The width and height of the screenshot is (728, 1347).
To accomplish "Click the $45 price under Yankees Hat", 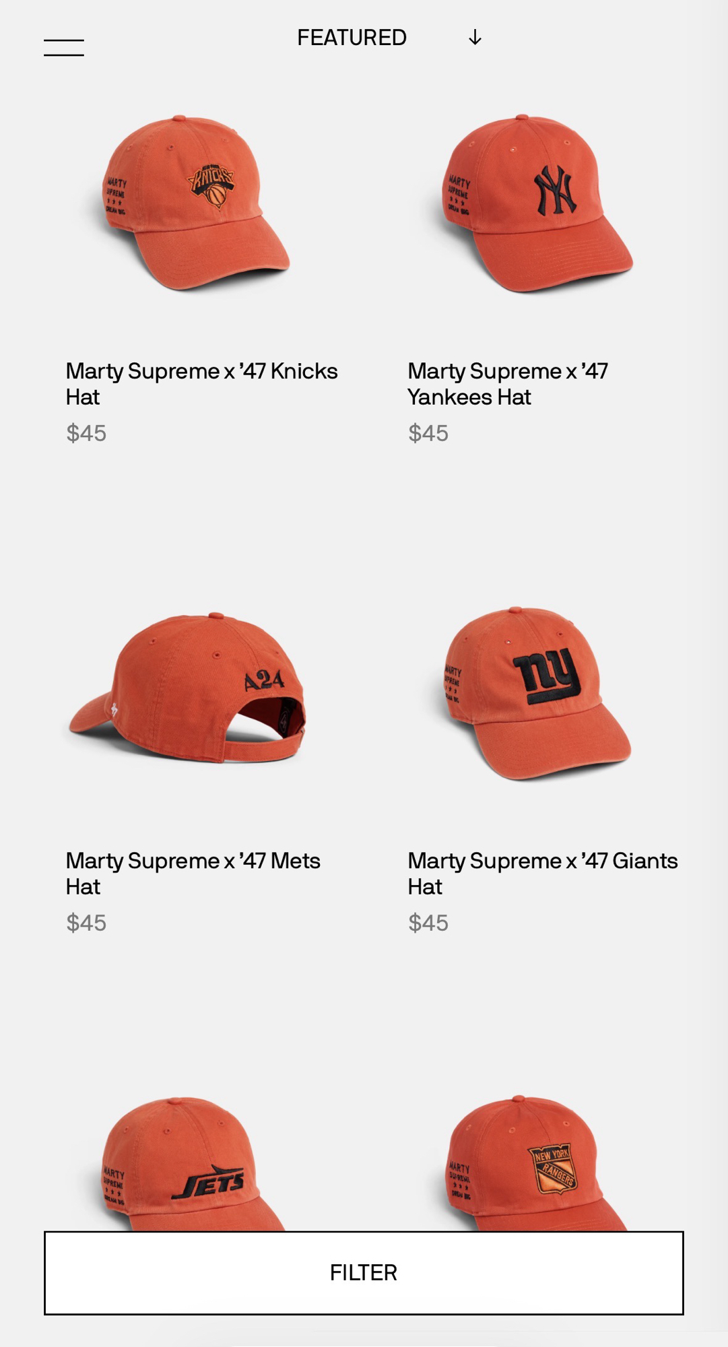I will 428,433.
